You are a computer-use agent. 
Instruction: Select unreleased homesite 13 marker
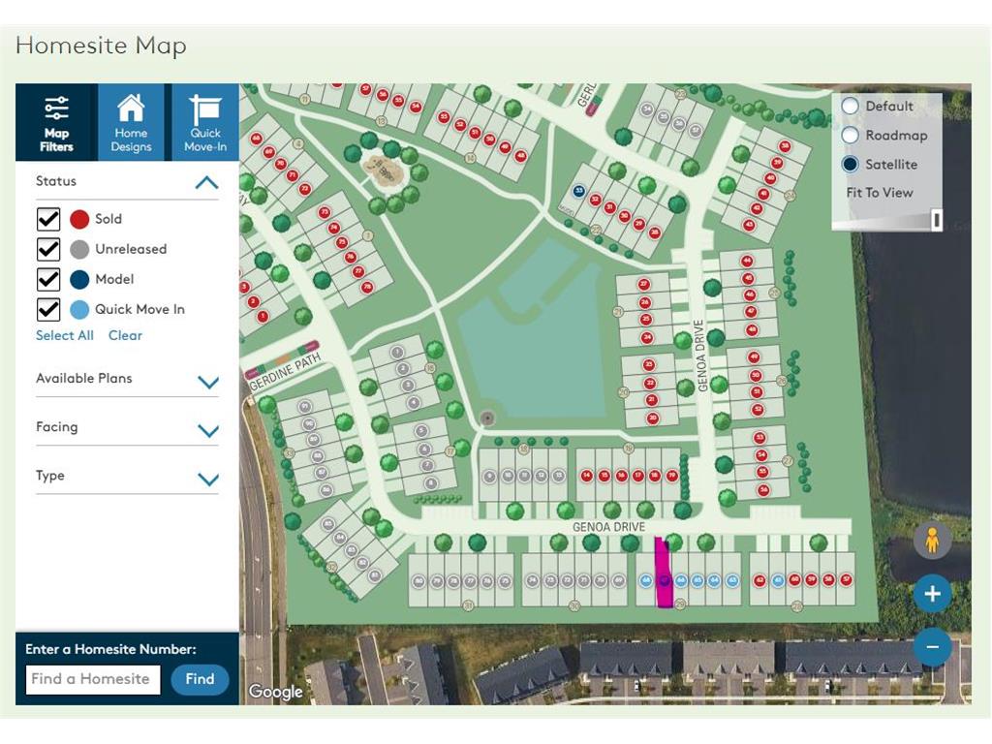point(559,477)
